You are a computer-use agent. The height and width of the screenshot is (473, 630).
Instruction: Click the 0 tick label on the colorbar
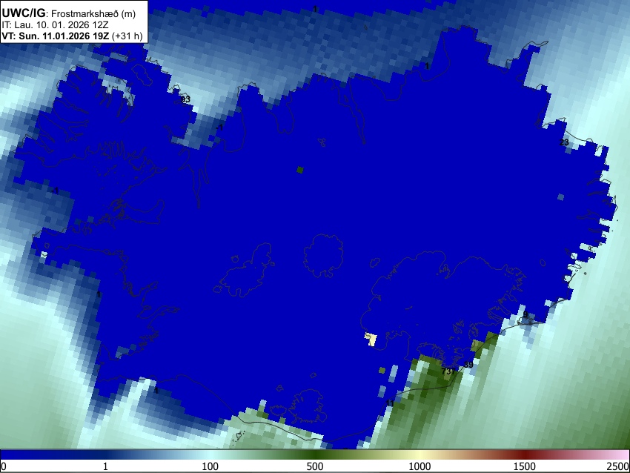(4, 466)
